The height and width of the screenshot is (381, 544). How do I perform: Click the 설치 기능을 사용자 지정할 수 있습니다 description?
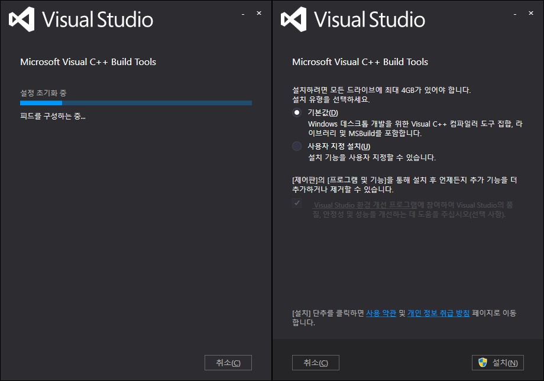[372, 157]
